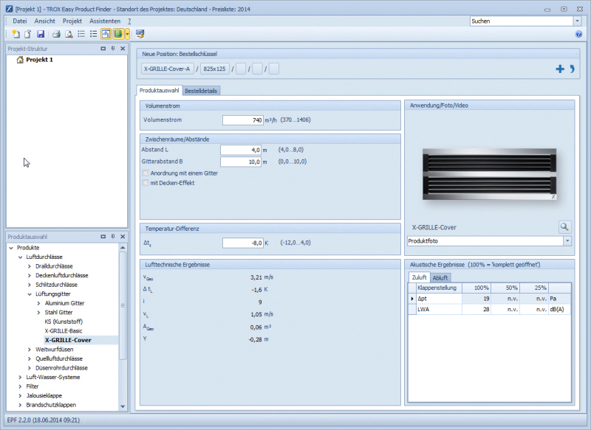Open help with the blue question mark icon
The image size is (591, 430).
click(x=579, y=34)
